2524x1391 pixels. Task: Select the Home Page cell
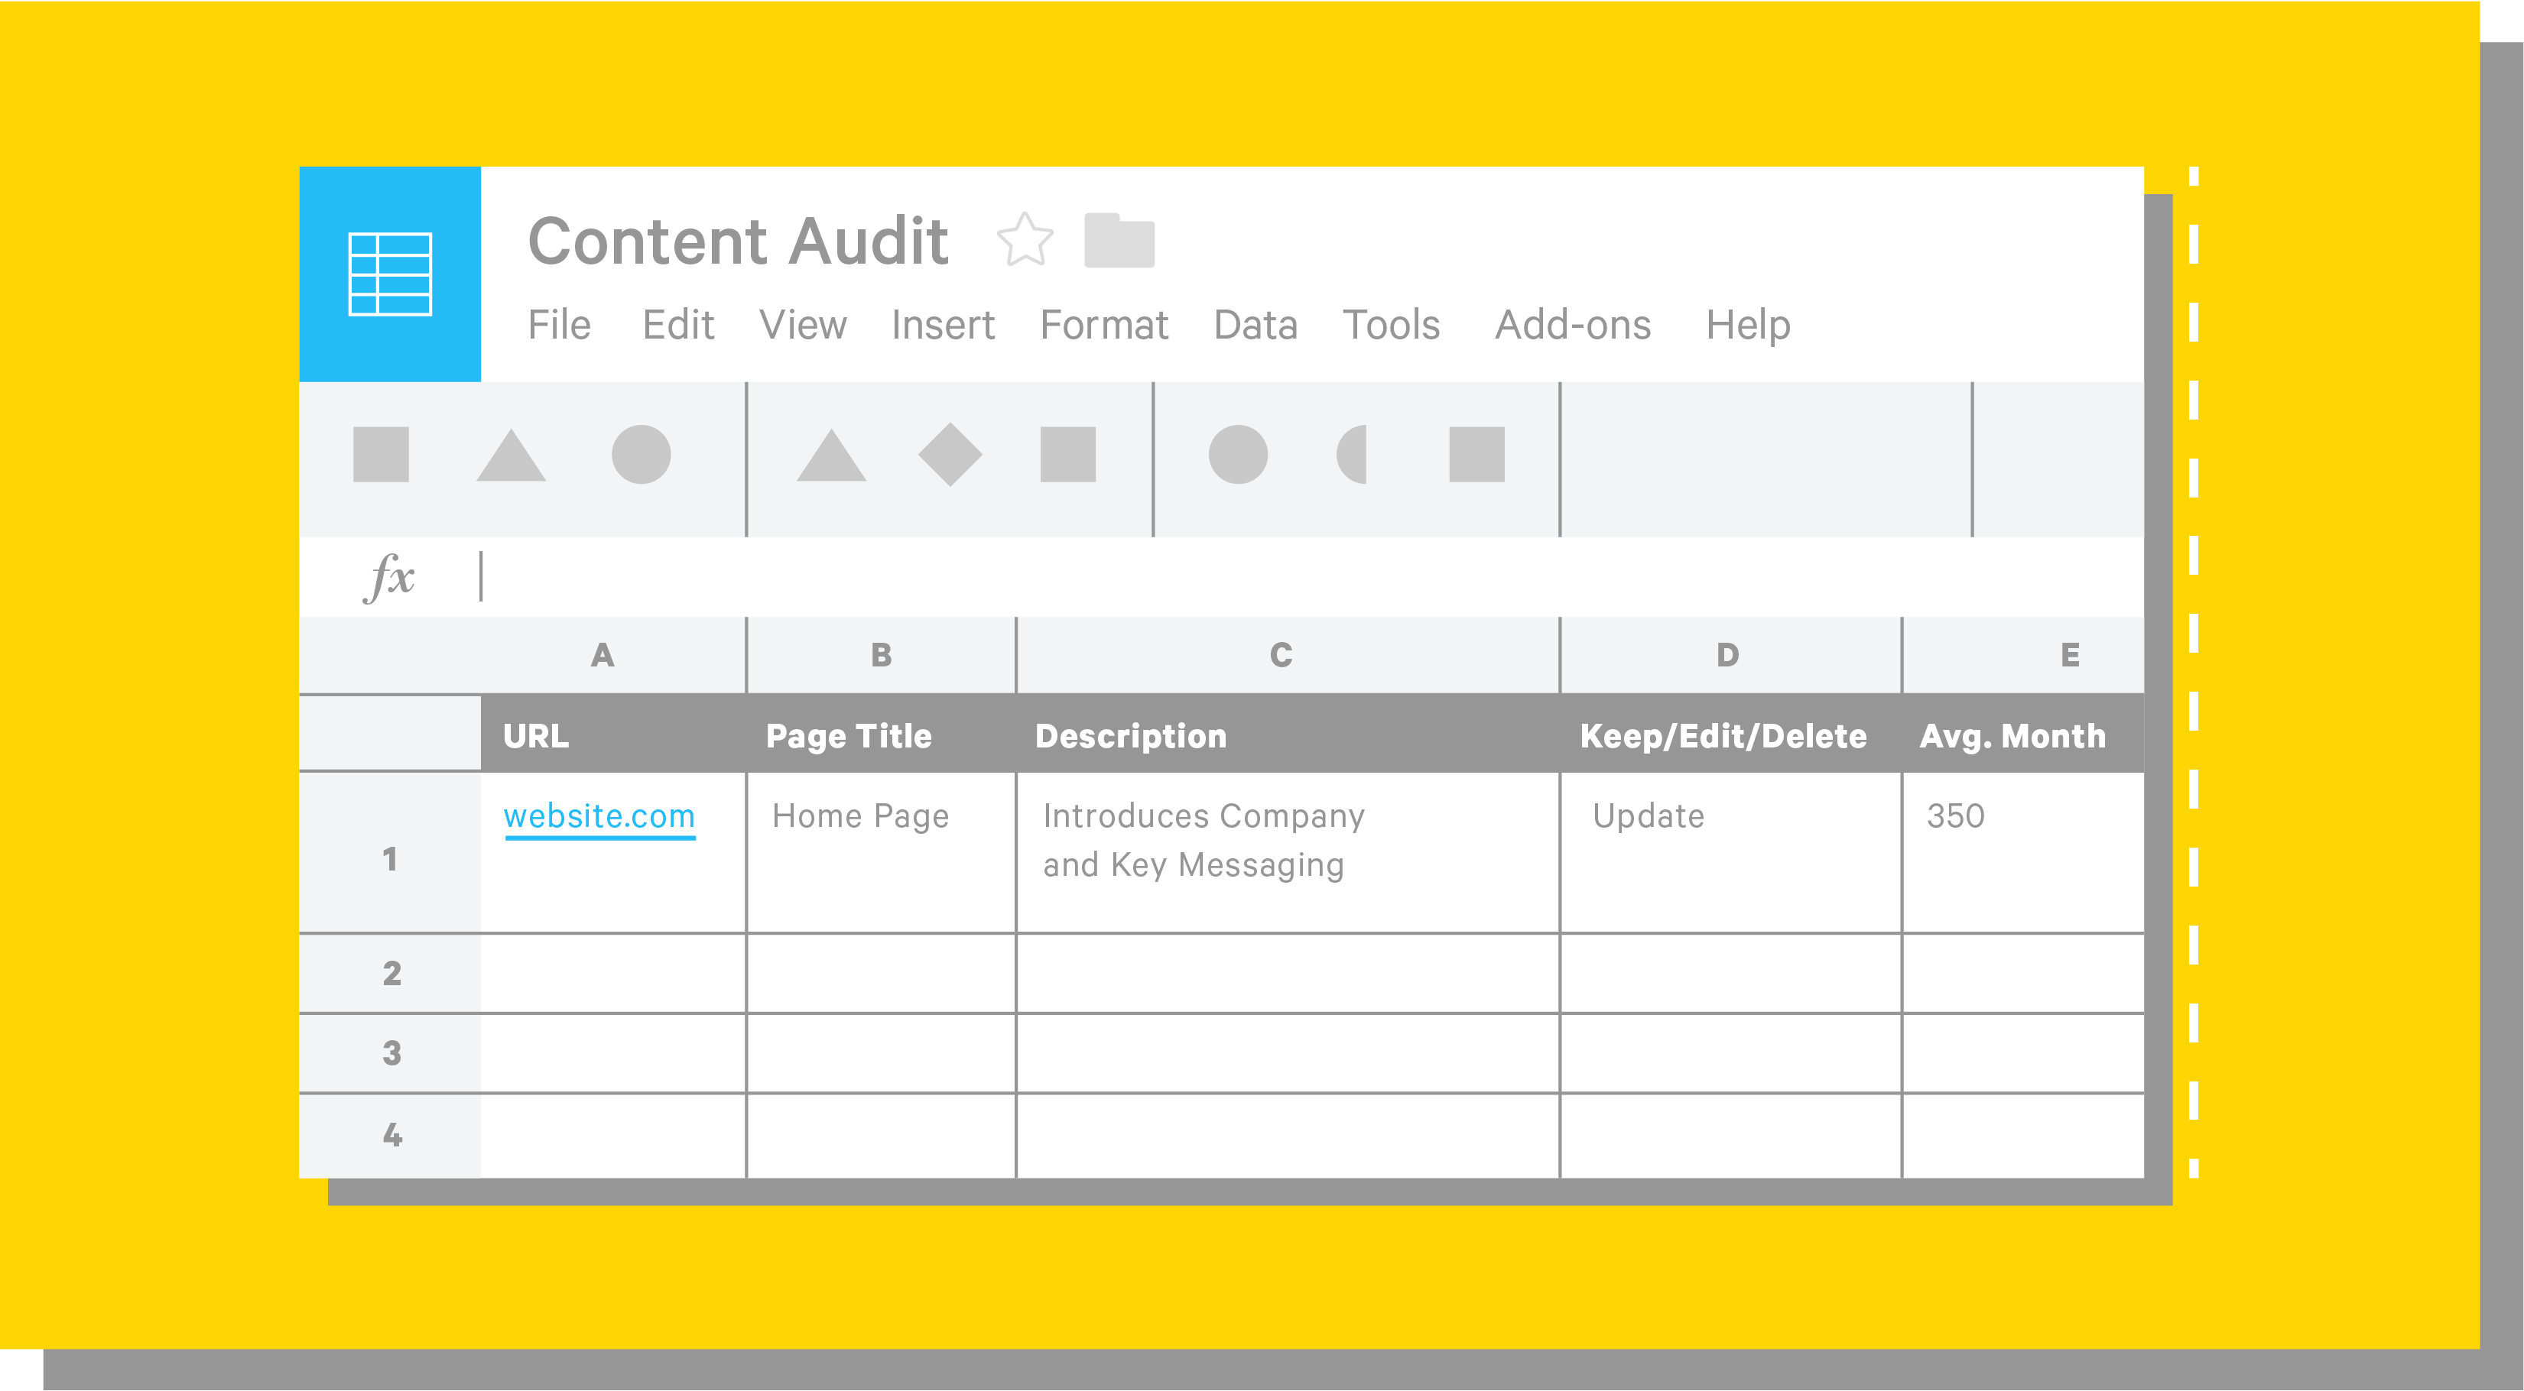coord(882,853)
